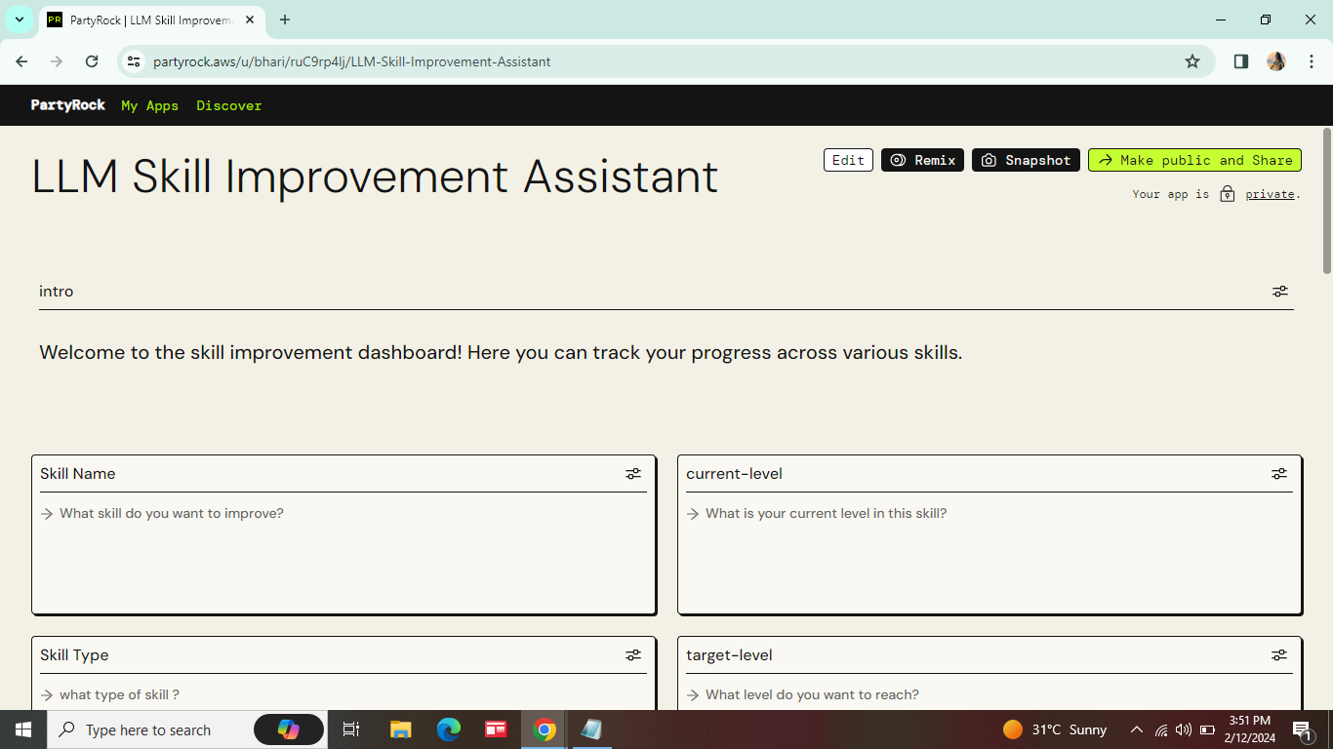1333x749 pixels.
Task: Click the welcome message text
Action: (501, 353)
